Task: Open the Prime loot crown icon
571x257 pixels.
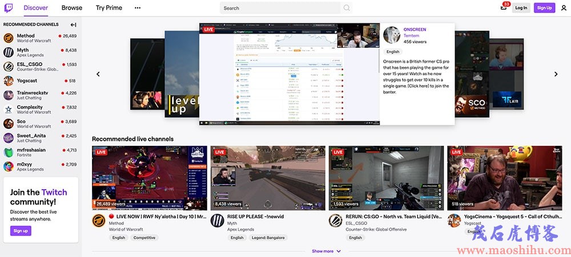Action: coord(504,7)
